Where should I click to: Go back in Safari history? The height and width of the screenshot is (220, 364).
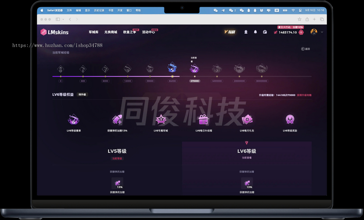(x=70, y=19)
